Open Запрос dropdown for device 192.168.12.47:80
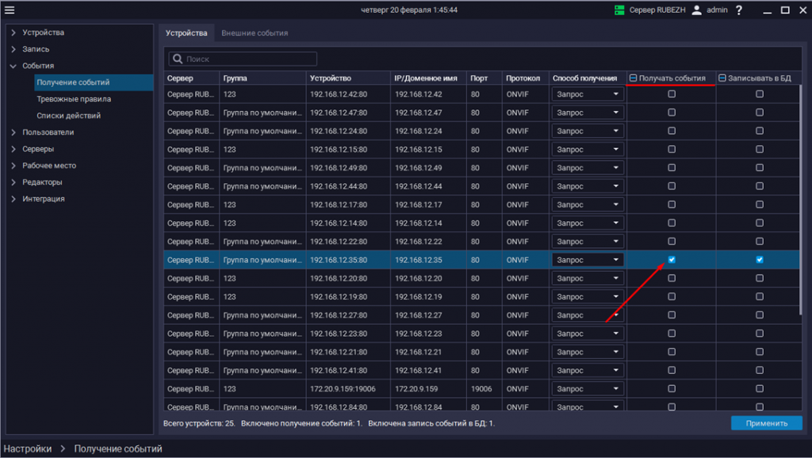The image size is (812, 458). (x=587, y=113)
